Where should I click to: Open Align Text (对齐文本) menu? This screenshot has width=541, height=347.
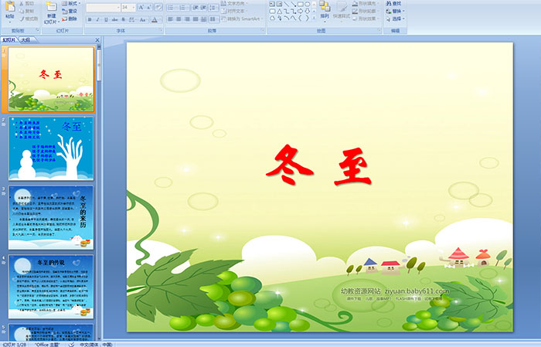point(234,11)
